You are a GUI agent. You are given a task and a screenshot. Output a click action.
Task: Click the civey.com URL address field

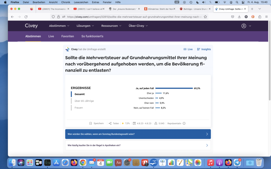(132, 17)
